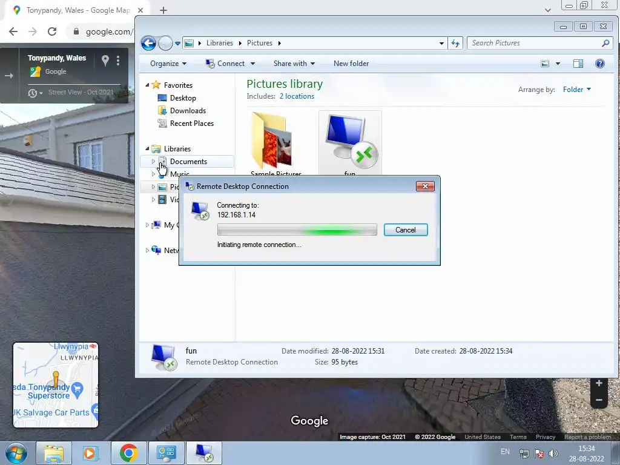Expand the Documents library
The height and width of the screenshot is (465, 620).
153,161
